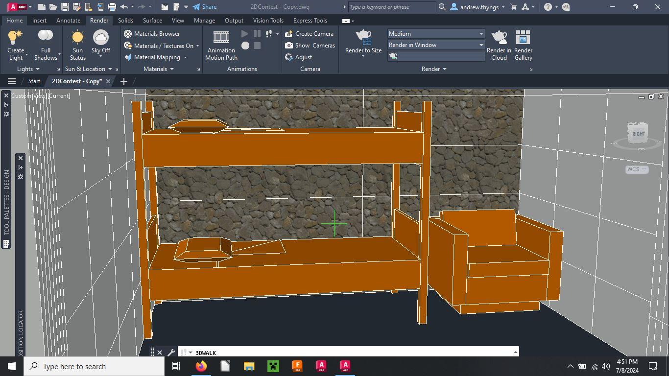Click Render in Cloud
The width and height of the screenshot is (669, 376).
point(499,45)
